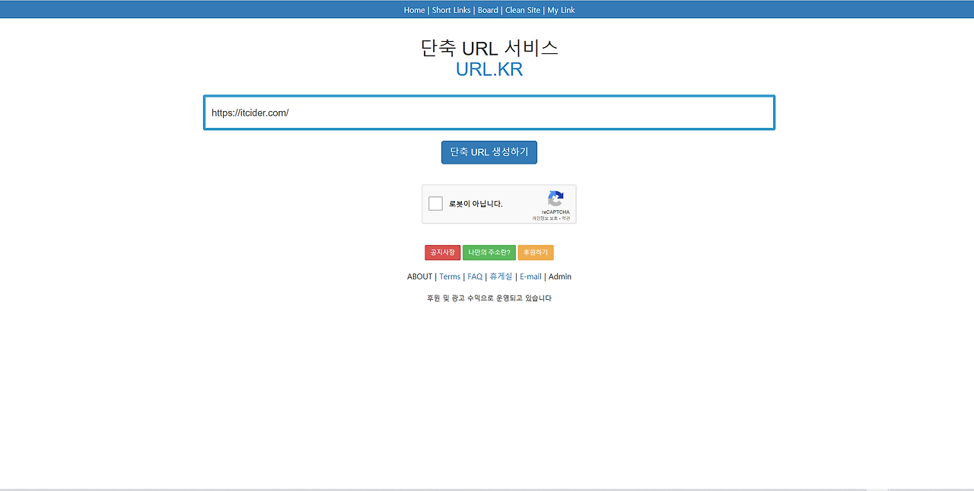
Task: Open the red 공지사항 button
Action: click(x=442, y=252)
